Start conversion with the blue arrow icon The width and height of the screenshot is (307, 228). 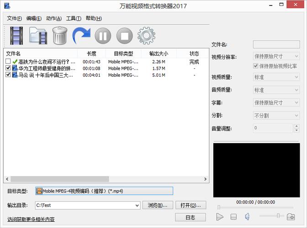tap(81, 36)
